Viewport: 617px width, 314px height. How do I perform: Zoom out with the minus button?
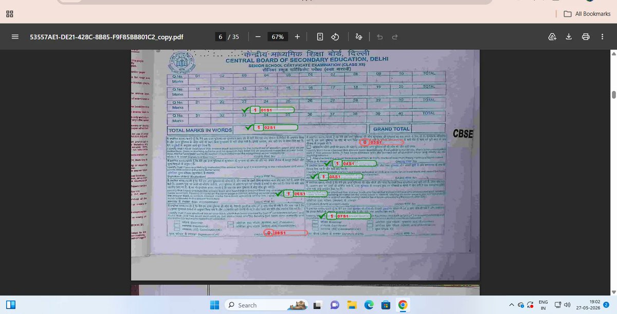(258, 37)
